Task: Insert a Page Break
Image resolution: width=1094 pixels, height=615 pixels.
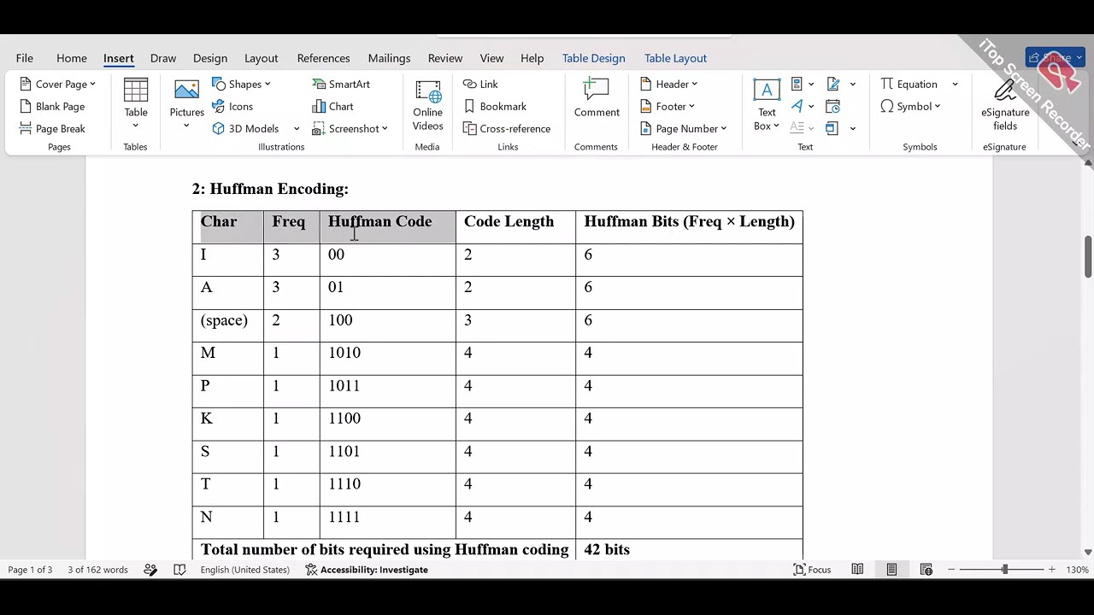Action: pyautogui.click(x=51, y=128)
